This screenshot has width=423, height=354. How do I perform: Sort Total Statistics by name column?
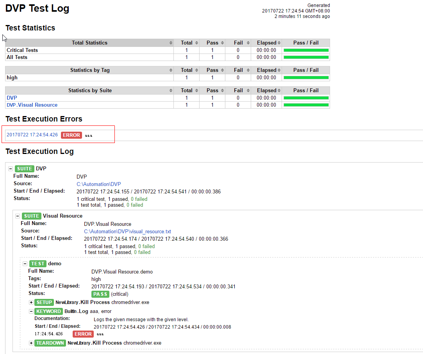[x=89, y=43]
